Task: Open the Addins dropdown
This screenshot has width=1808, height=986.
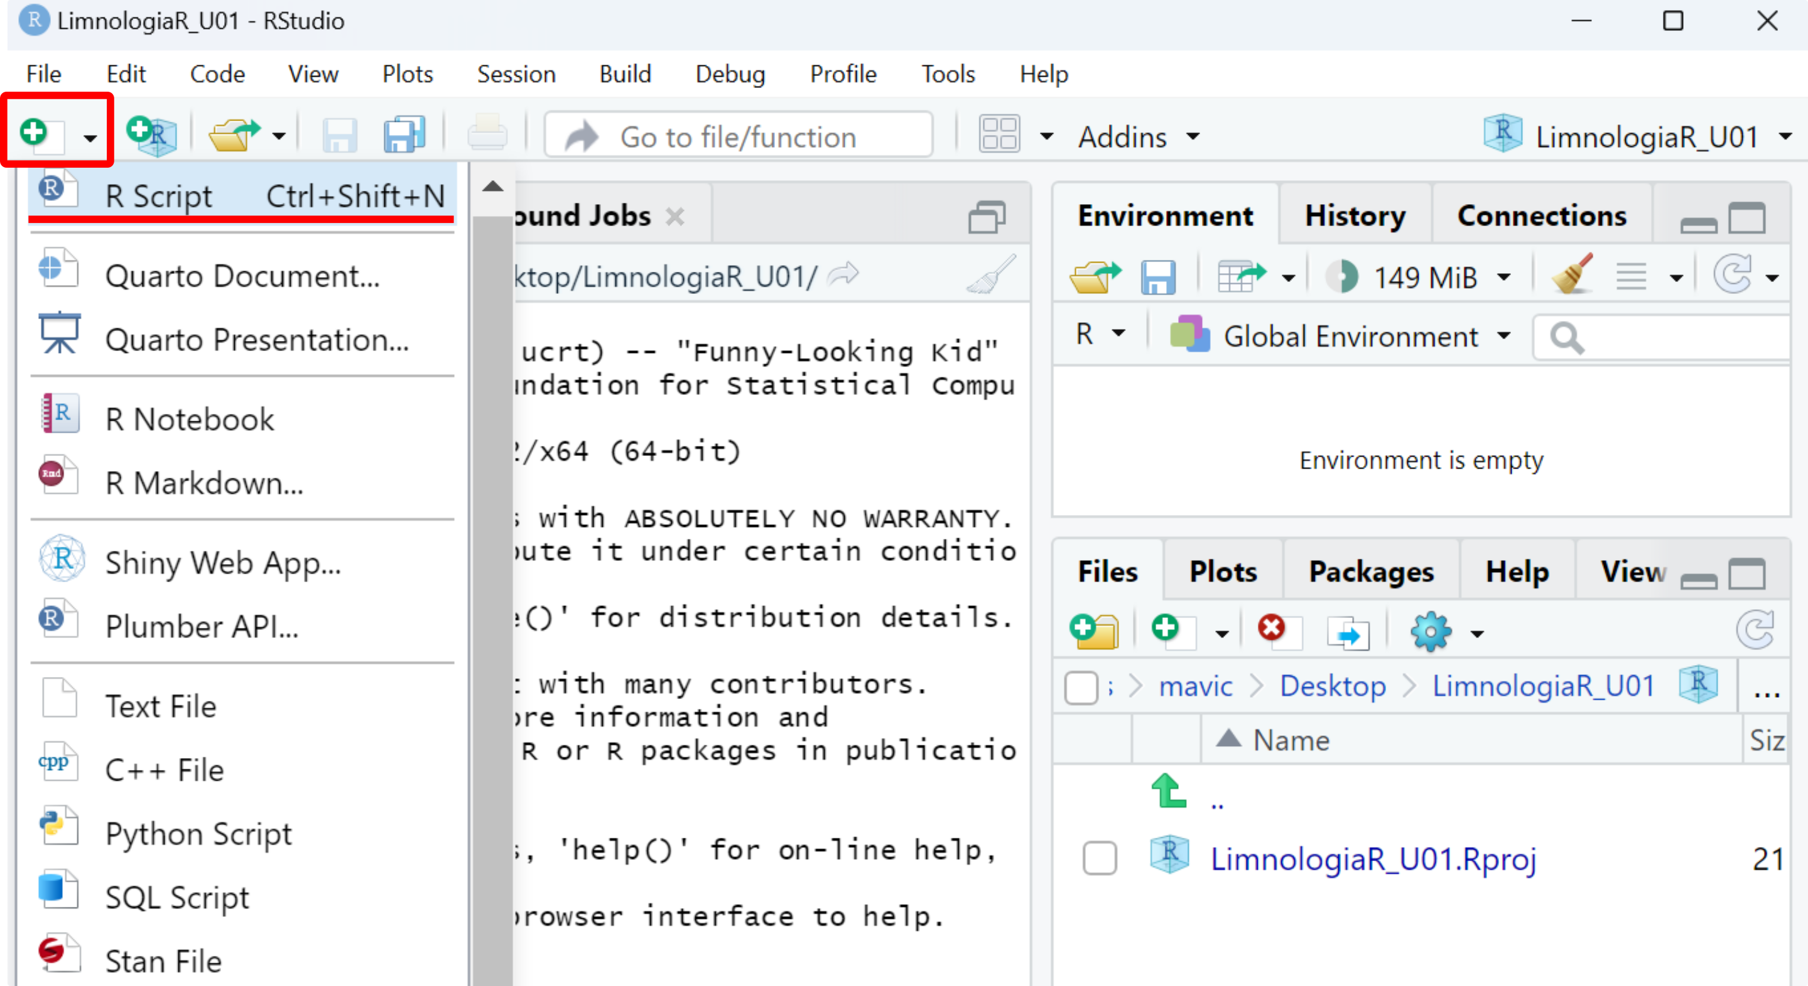Action: (x=1140, y=137)
